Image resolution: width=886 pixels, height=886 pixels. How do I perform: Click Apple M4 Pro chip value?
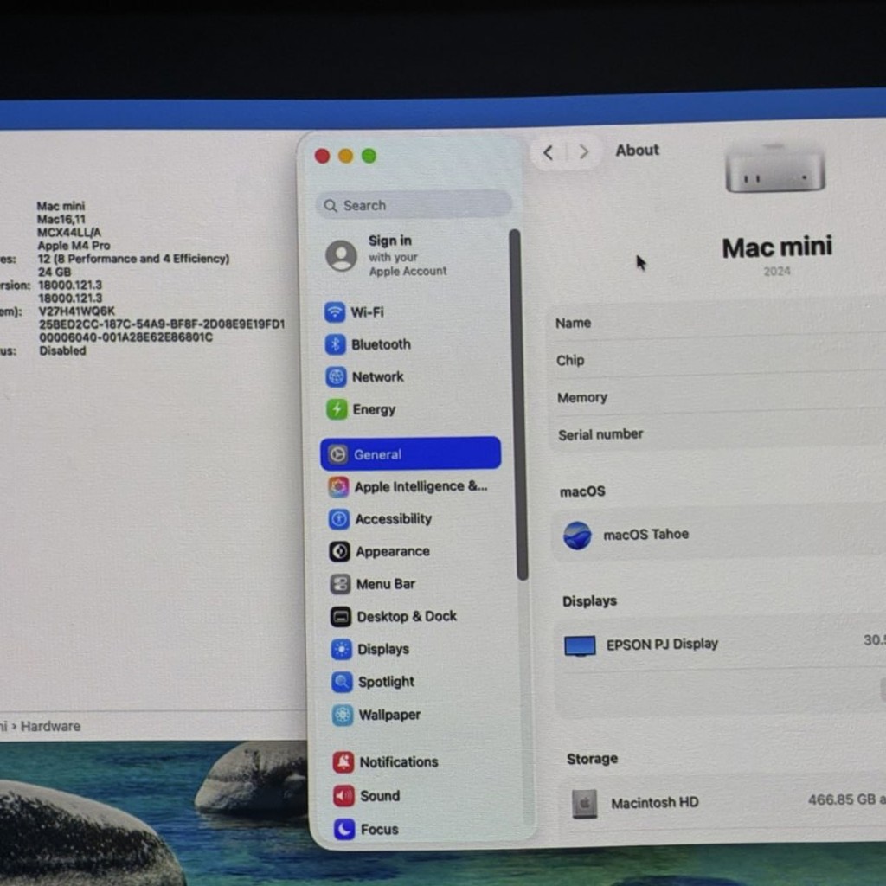tap(74, 246)
